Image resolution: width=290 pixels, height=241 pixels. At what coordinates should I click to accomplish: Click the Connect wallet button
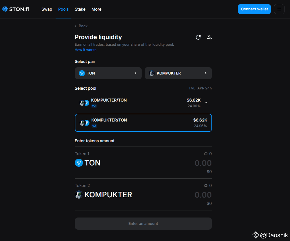(254, 9)
